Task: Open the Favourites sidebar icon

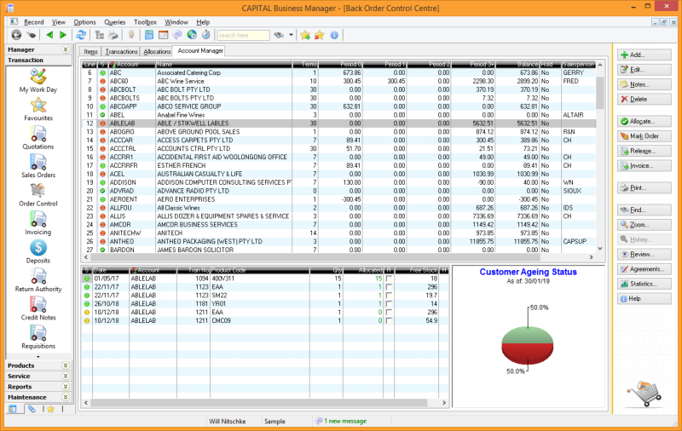Action: [x=38, y=110]
